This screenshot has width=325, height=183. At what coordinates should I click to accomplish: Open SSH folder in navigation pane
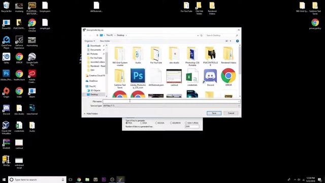point(92,70)
